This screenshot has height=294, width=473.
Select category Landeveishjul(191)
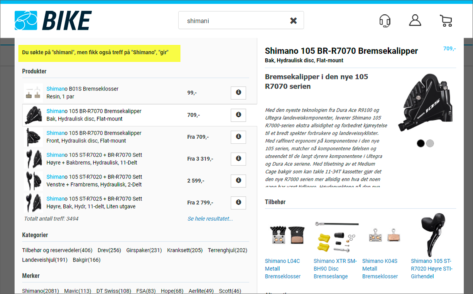45,260
